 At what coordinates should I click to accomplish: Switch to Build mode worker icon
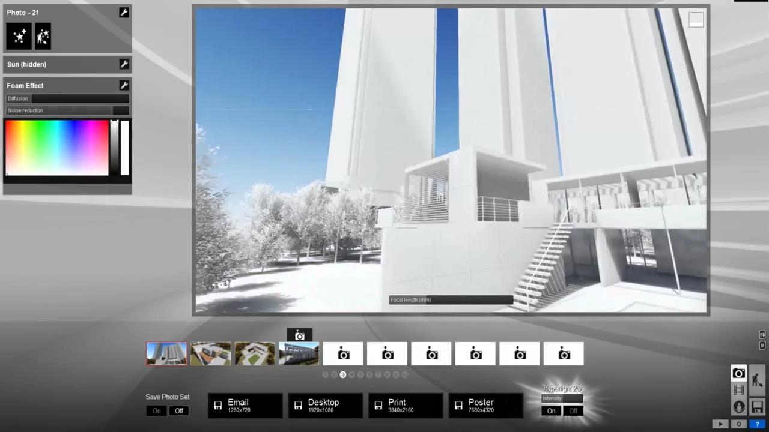pos(757,380)
